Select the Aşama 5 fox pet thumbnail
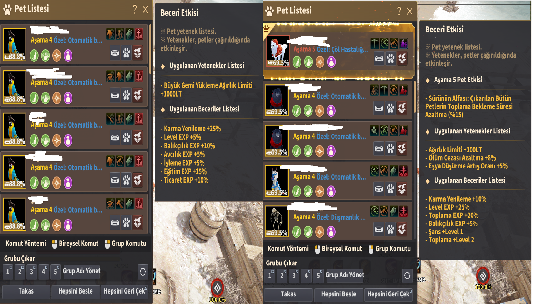539x304 pixels. (278, 51)
